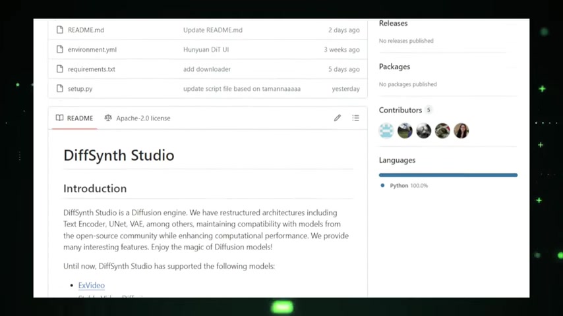Open the fourth contributor's avatar

click(442, 130)
